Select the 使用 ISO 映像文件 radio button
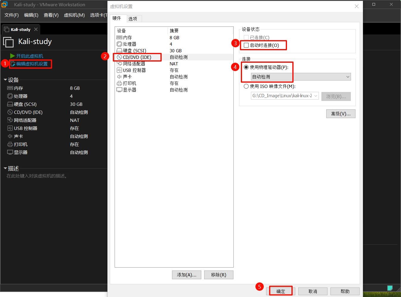 tap(246, 86)
